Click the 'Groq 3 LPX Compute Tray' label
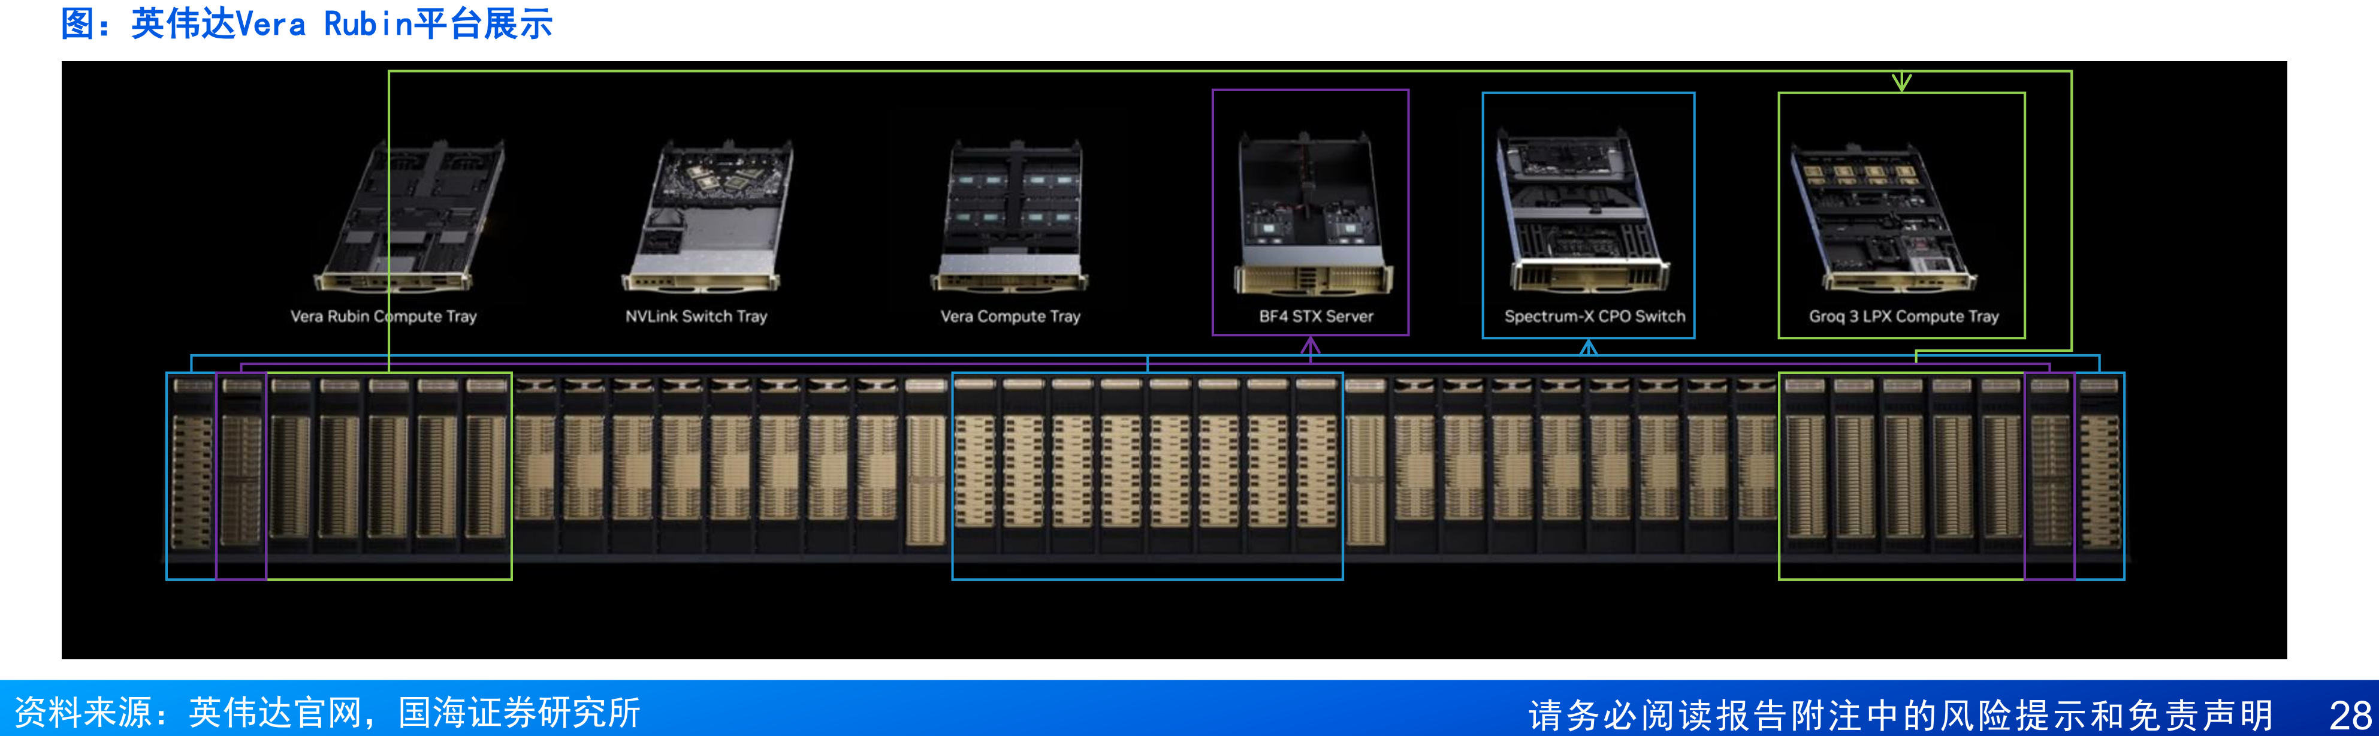2379x736 pixels. click(x=1903, y=316)
